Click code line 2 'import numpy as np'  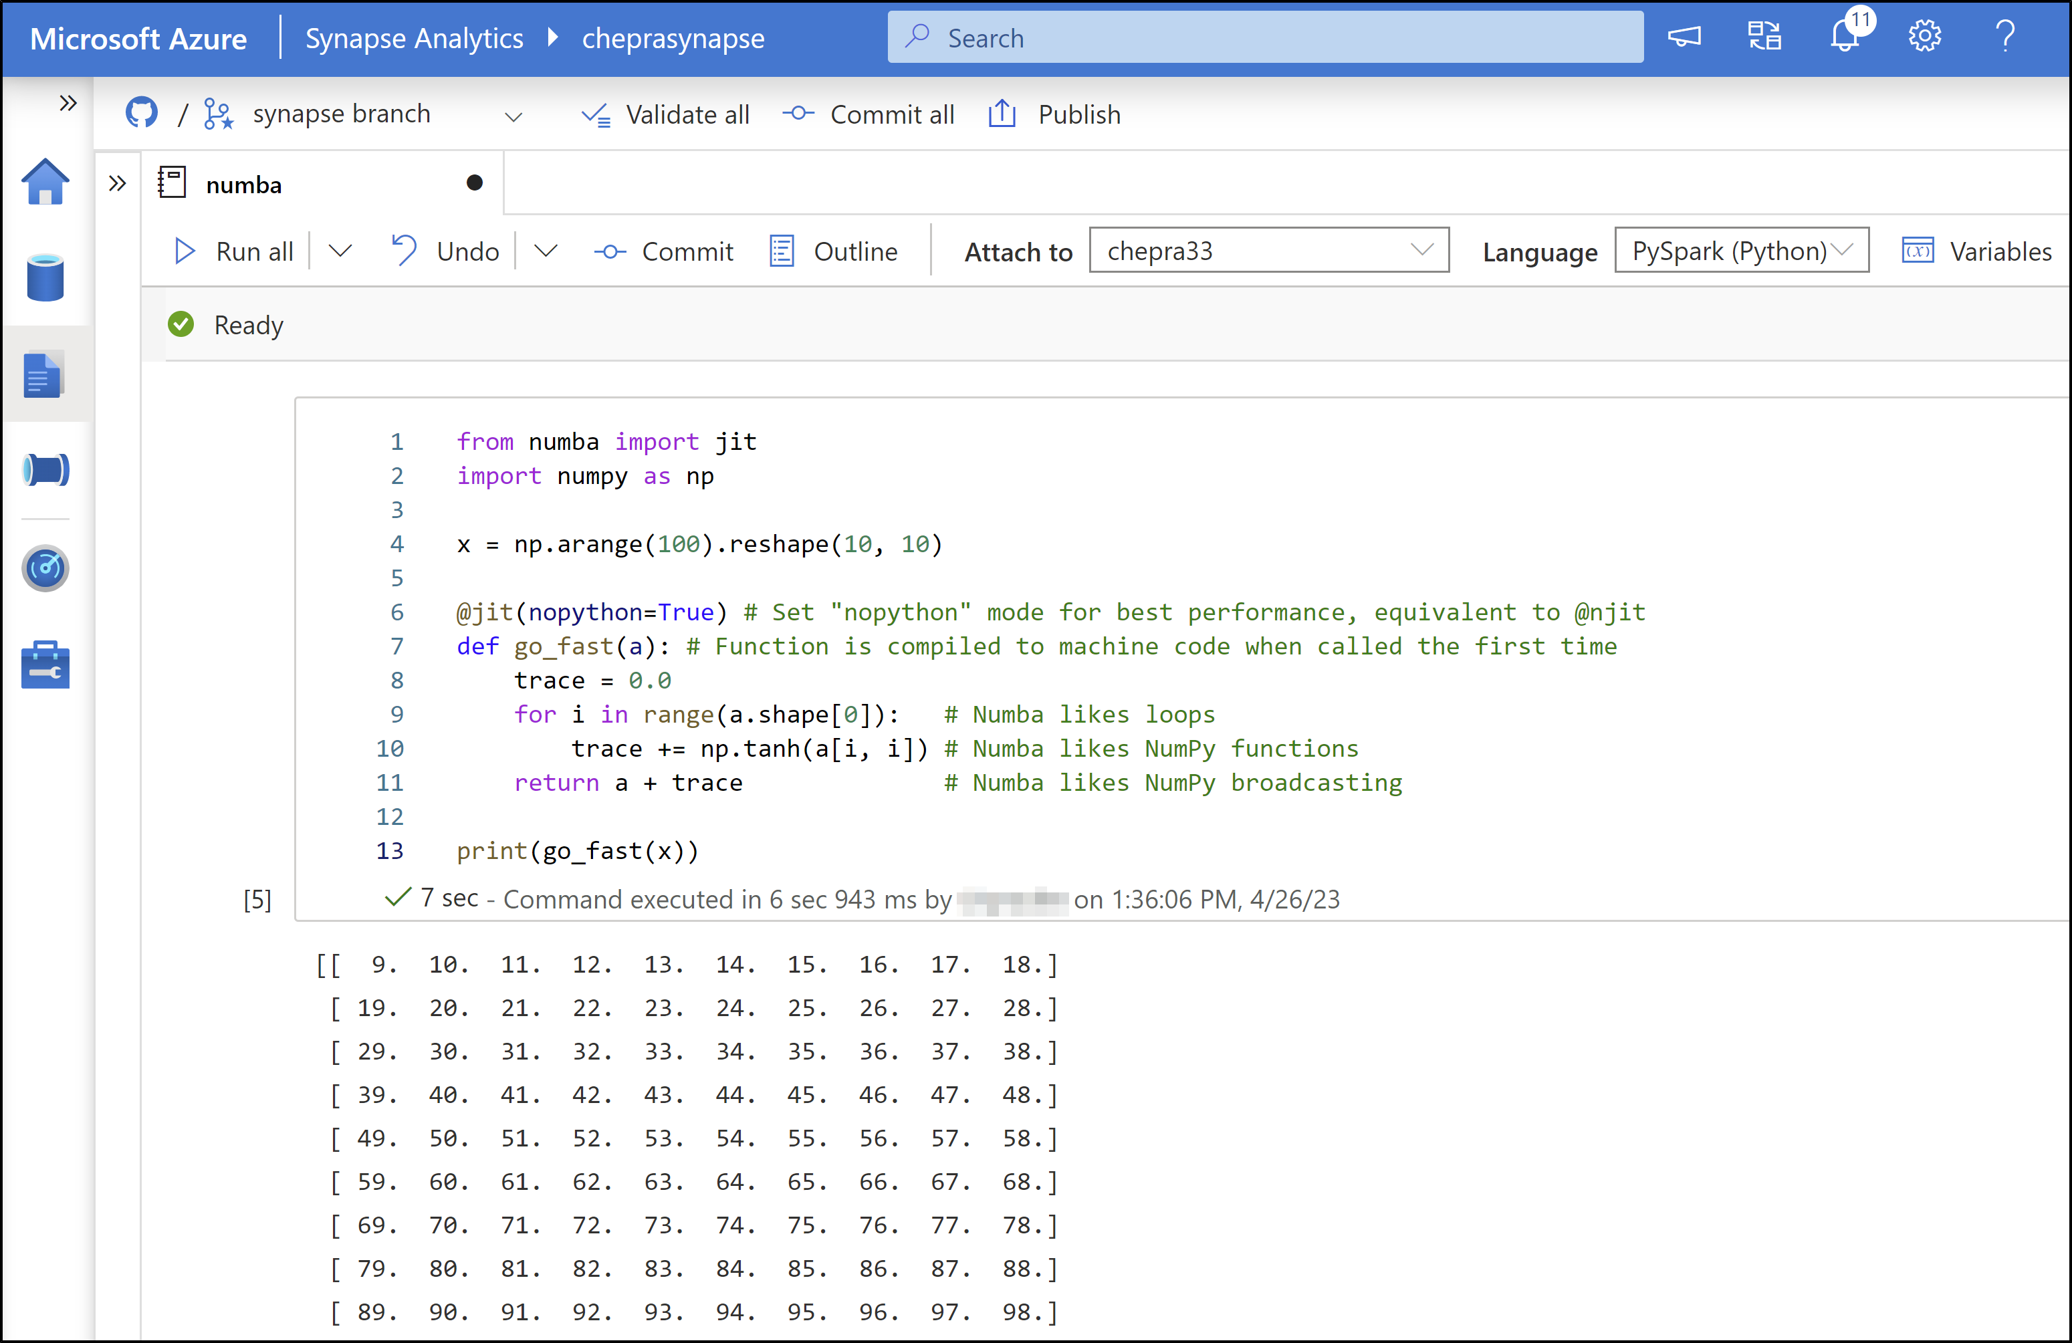coord(585,476)
